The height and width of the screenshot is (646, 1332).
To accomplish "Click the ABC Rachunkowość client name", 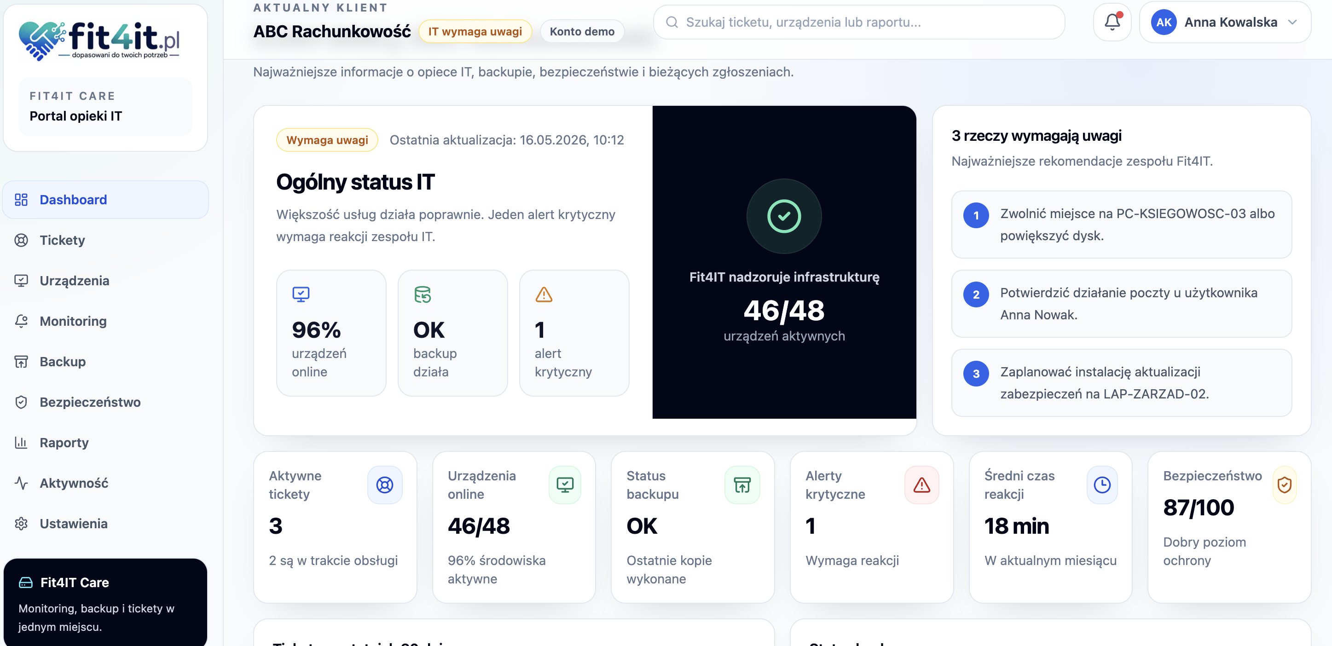I will pos(332,32).
